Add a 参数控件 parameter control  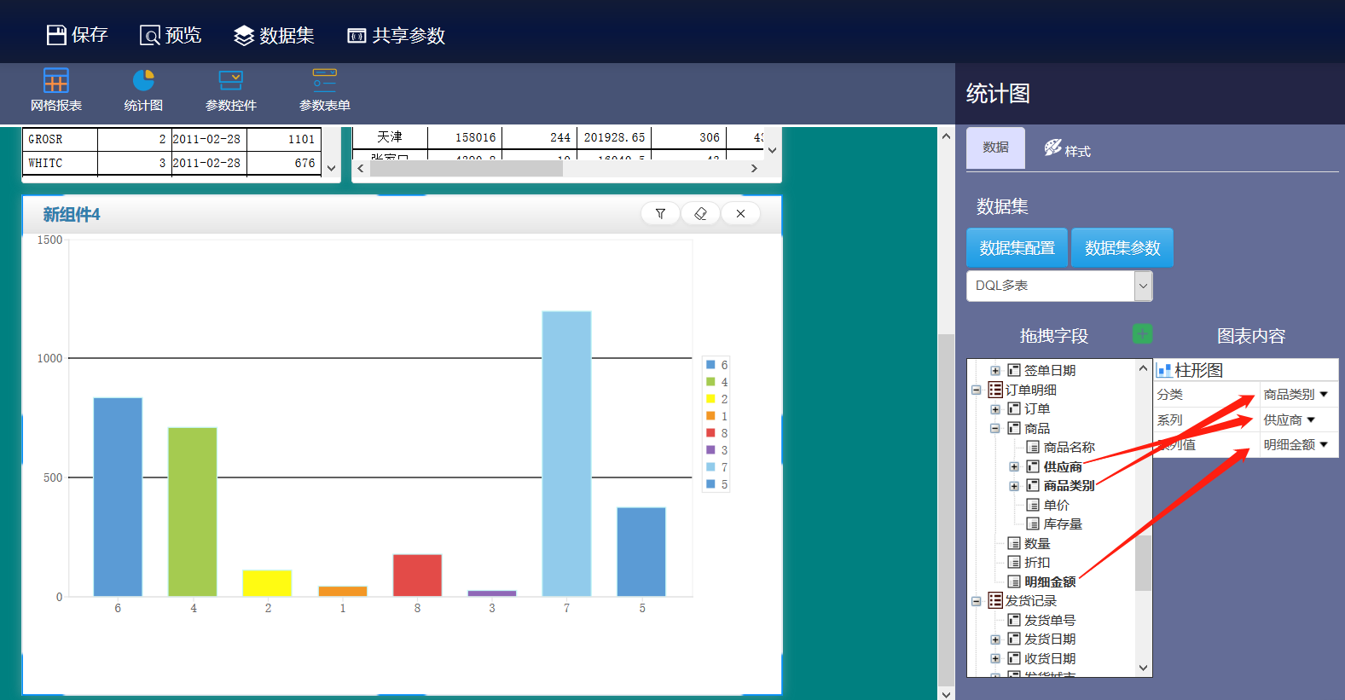[x=230, y=81]
